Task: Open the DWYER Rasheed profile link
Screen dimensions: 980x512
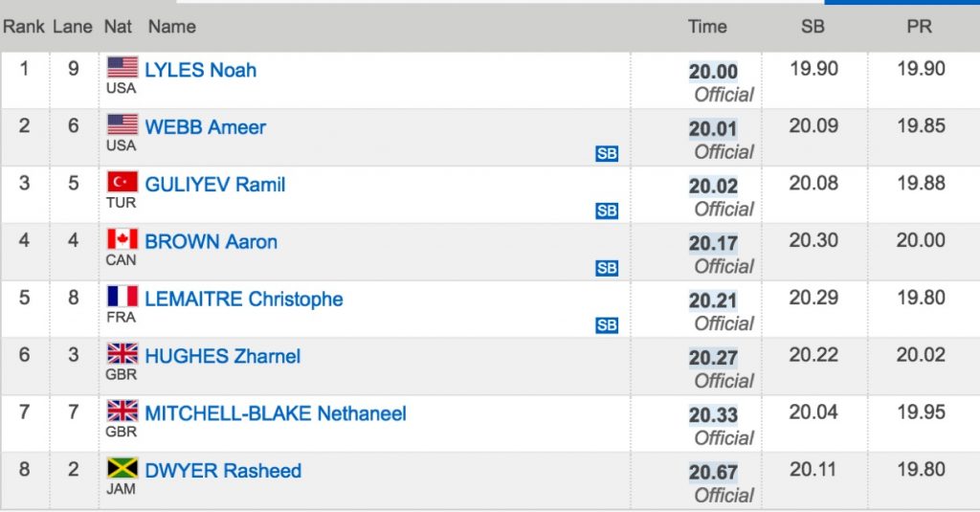Action: [x=223, y=470]
